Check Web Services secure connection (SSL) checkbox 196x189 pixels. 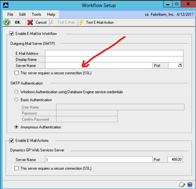click(x=16, y=168)
